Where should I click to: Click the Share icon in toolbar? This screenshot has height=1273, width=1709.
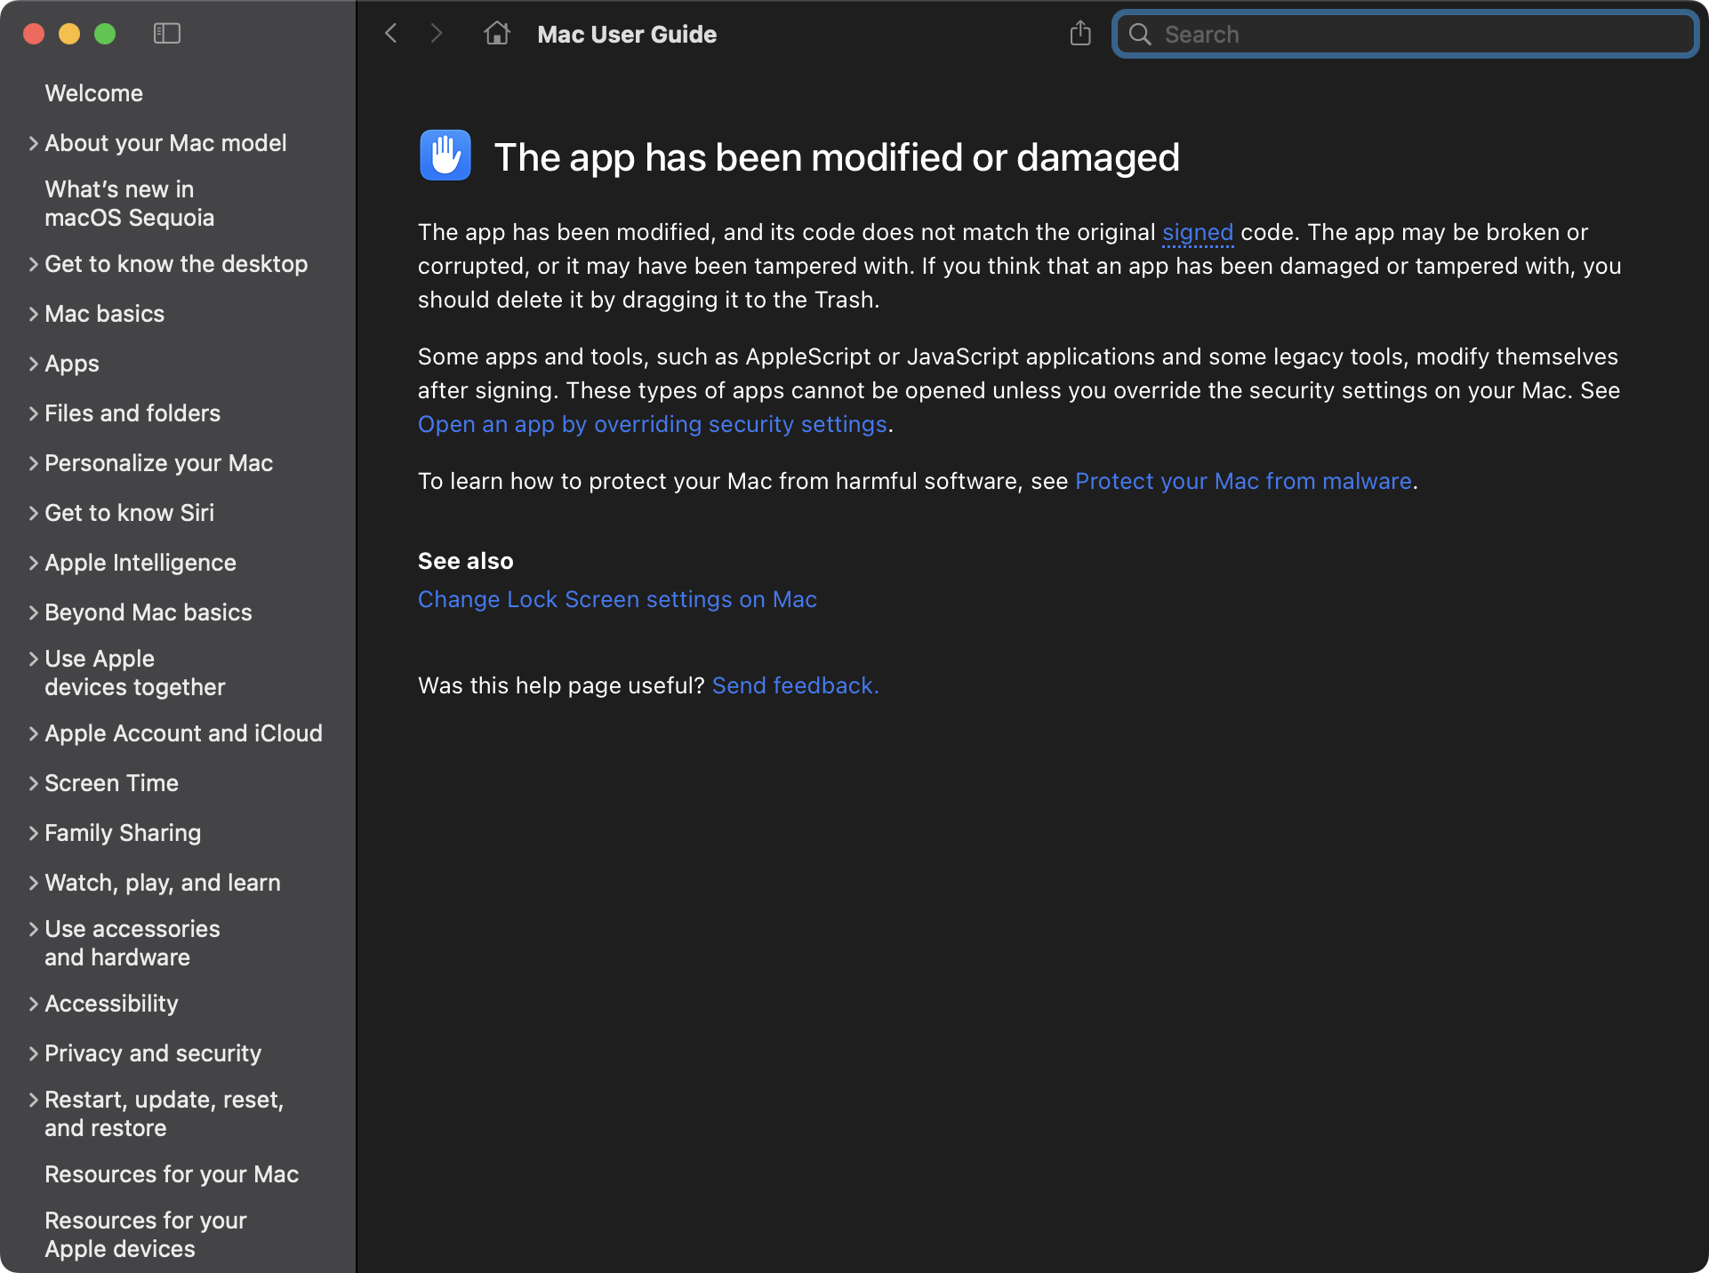(x=1080, y=34)
